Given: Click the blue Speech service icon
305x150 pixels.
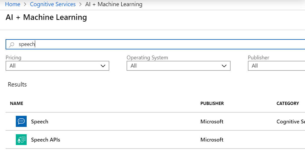Looking at the screenshot, I should pos(21,121).
